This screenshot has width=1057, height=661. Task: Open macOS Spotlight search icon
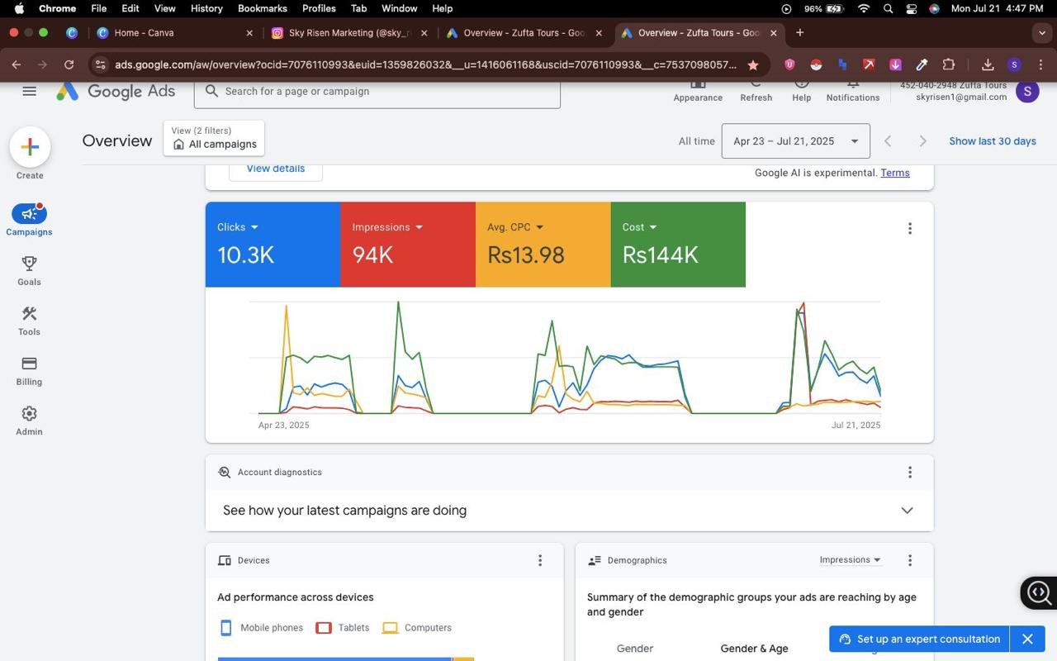(888, 8)
